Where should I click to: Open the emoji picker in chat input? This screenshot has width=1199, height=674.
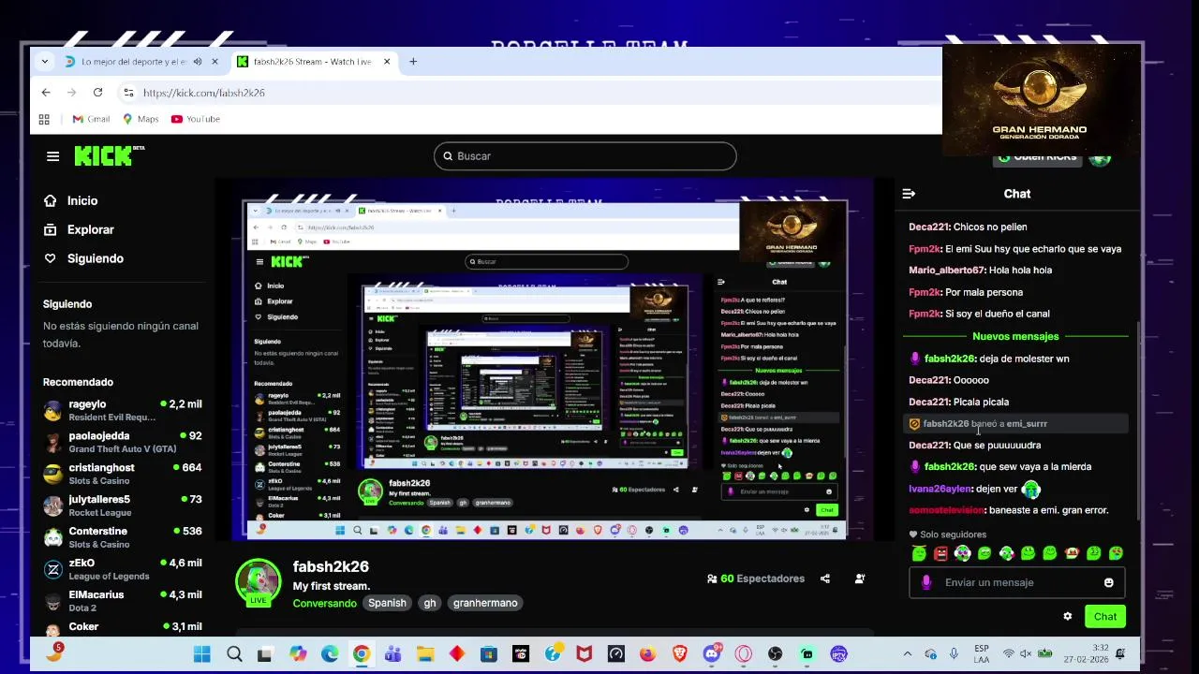click(1109, 582)
